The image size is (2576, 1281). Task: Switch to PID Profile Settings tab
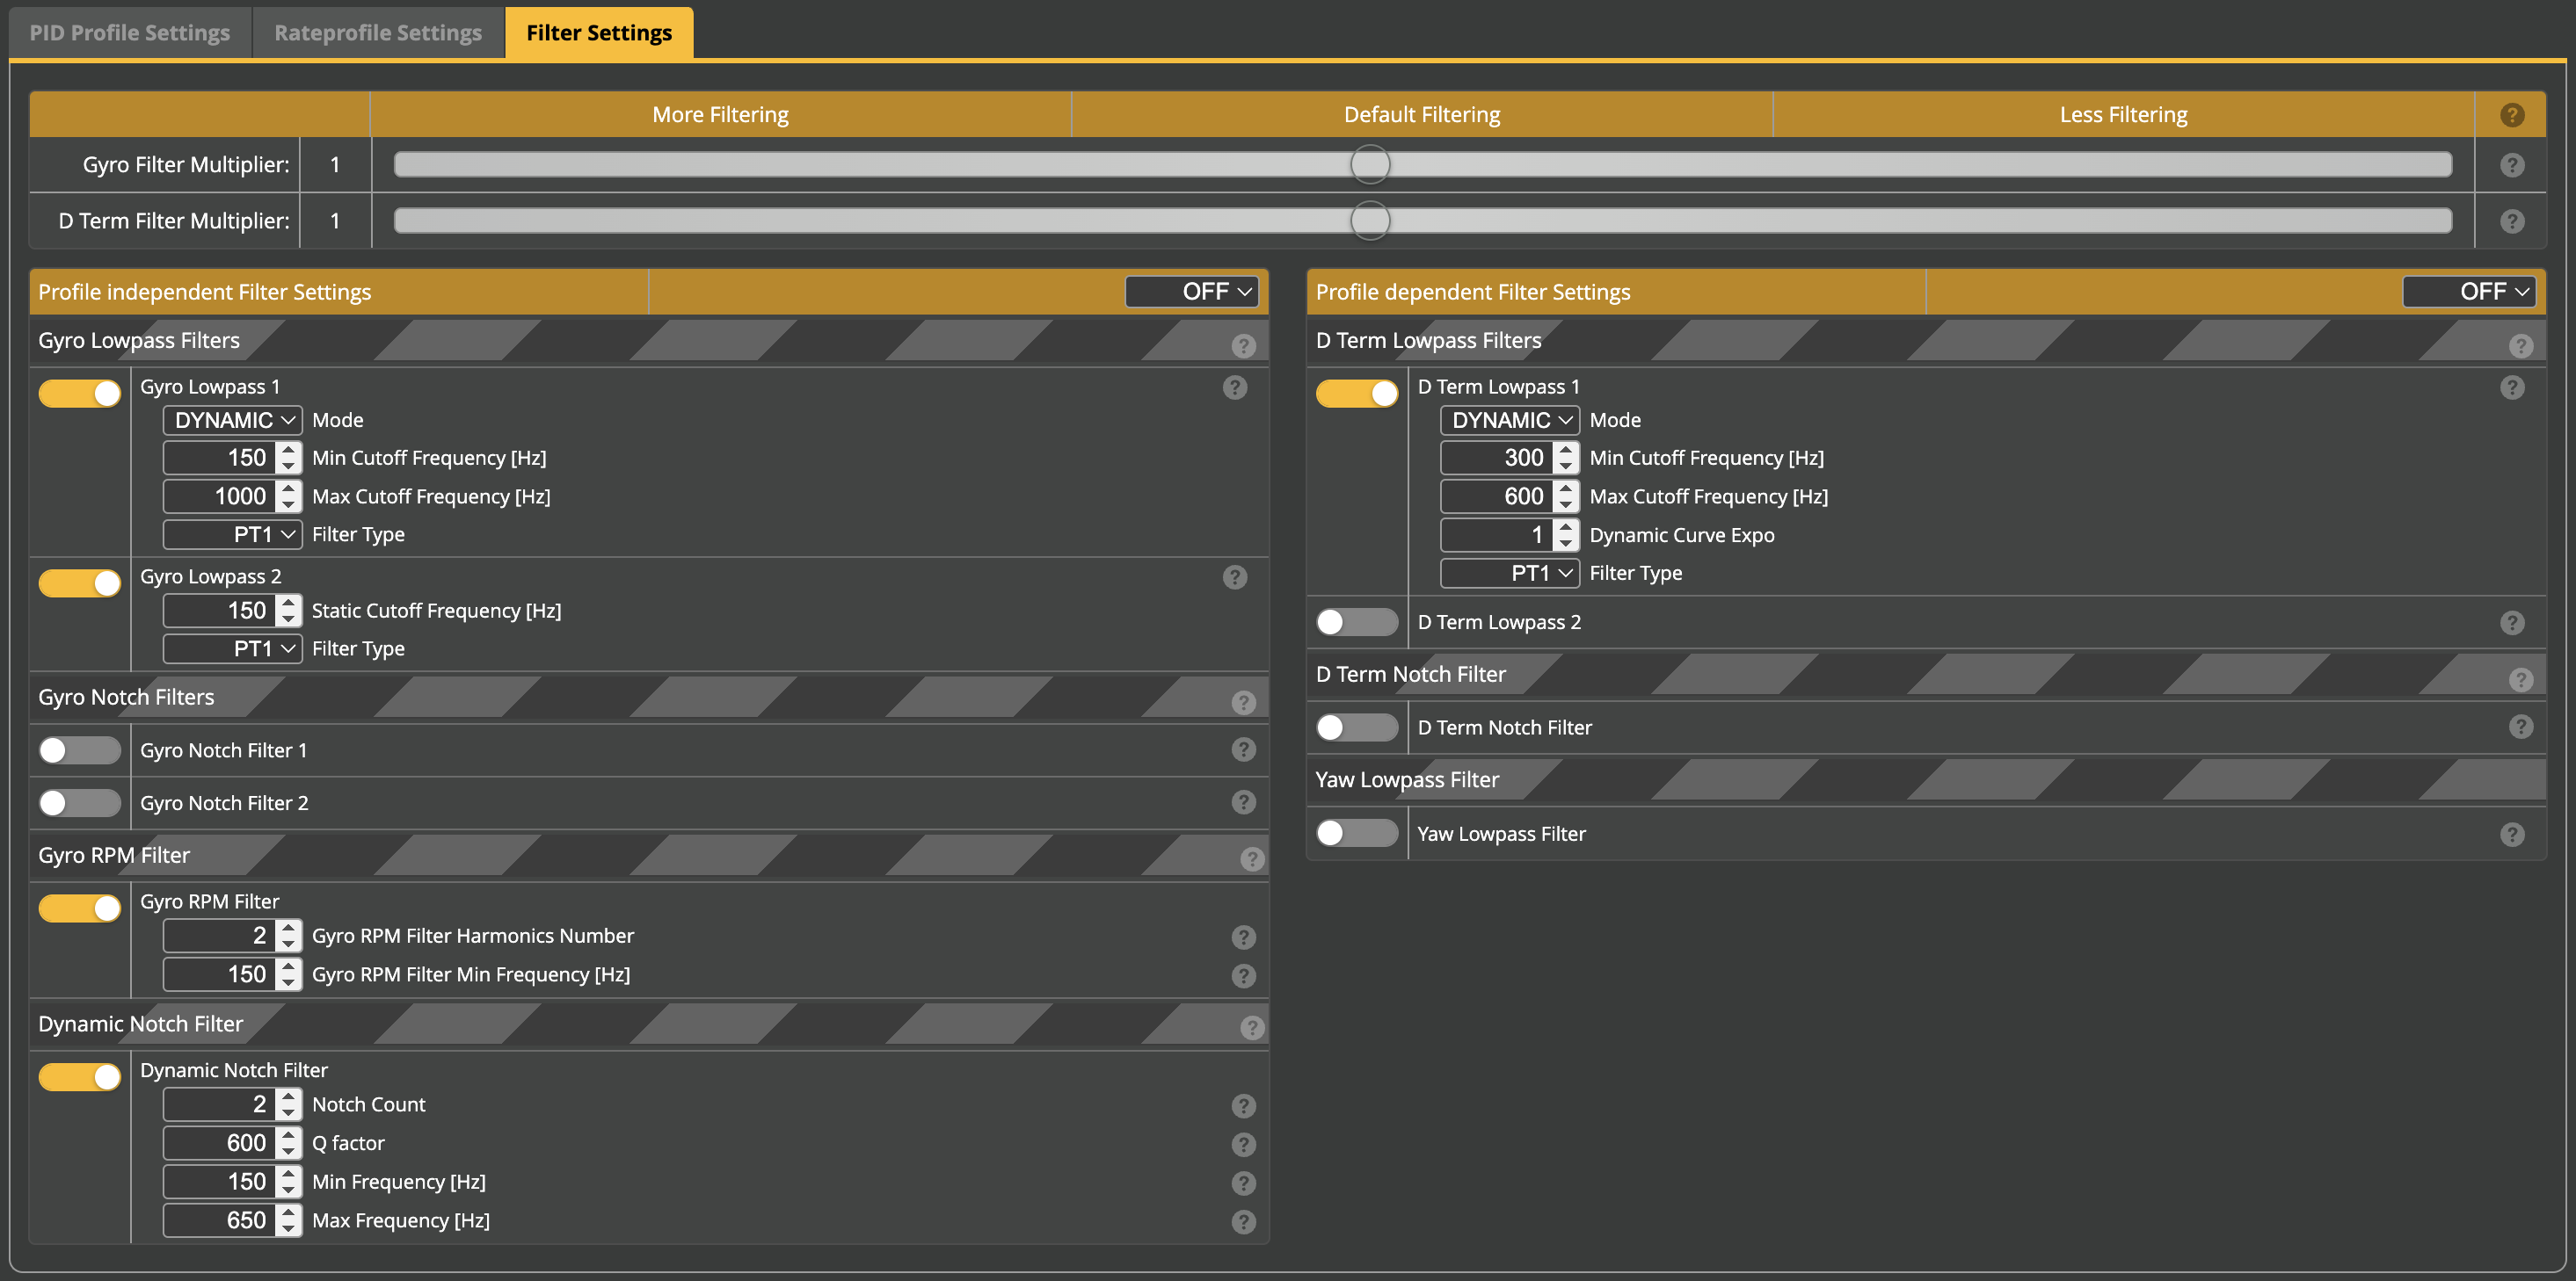pos(130,33)
